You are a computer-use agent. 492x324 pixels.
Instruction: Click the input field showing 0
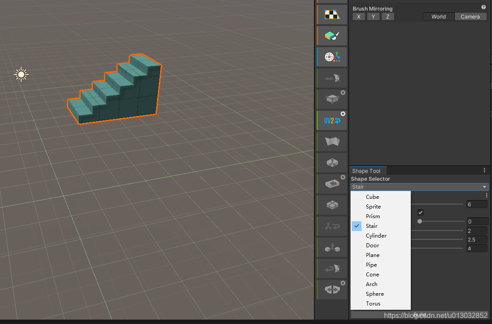[477, 221]
